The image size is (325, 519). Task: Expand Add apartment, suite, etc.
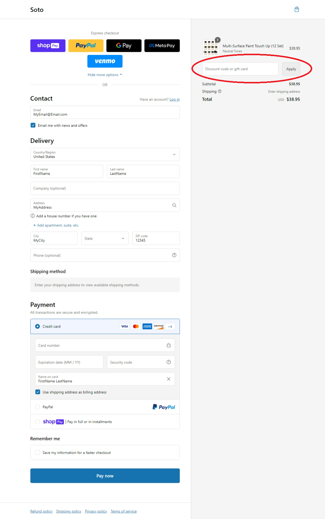coord(56,225)
